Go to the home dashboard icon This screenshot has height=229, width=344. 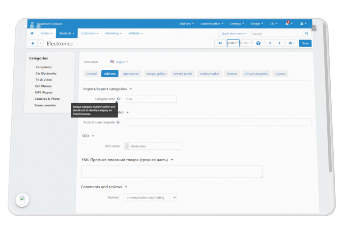(32, 33)
